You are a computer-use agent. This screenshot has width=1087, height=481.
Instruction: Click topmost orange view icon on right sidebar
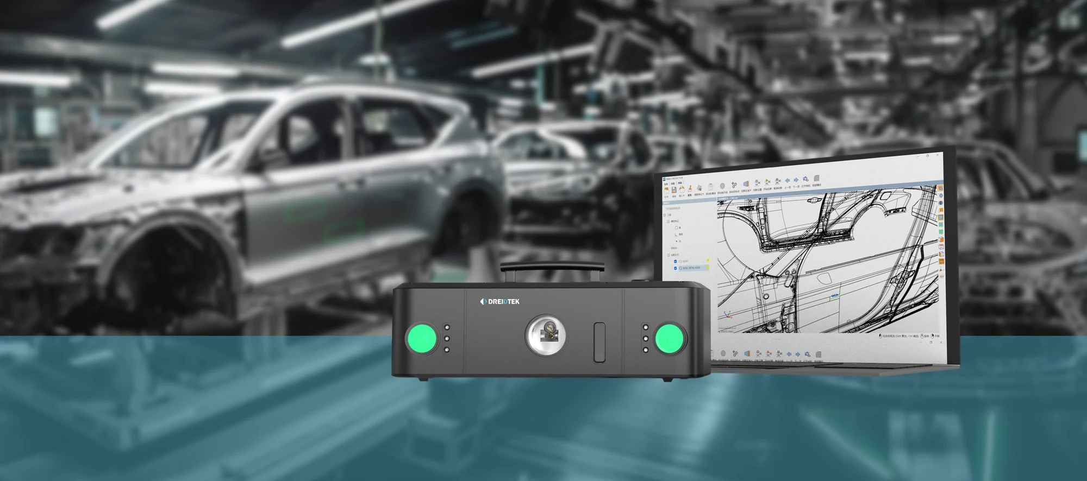(x=940, y=188)
